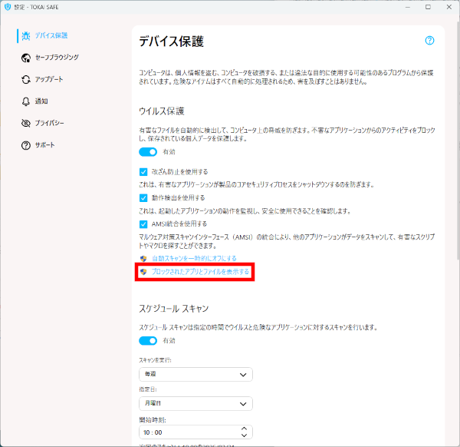Click the 10:00 start time field
This screenshot has width=460, height=447.
coord(195,432)
